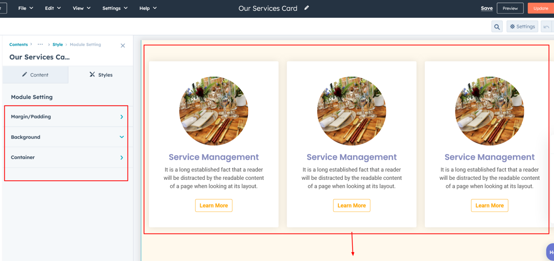The height and width of the screenshot is (261, 554).
Task: Open the Settings gear button
Action: pos(522,27)
